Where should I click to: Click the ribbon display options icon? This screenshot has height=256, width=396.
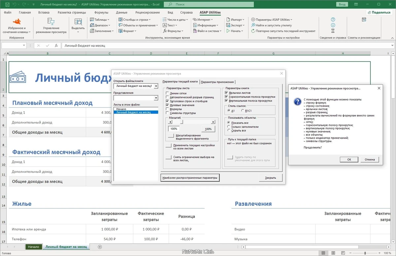(356, 5)
